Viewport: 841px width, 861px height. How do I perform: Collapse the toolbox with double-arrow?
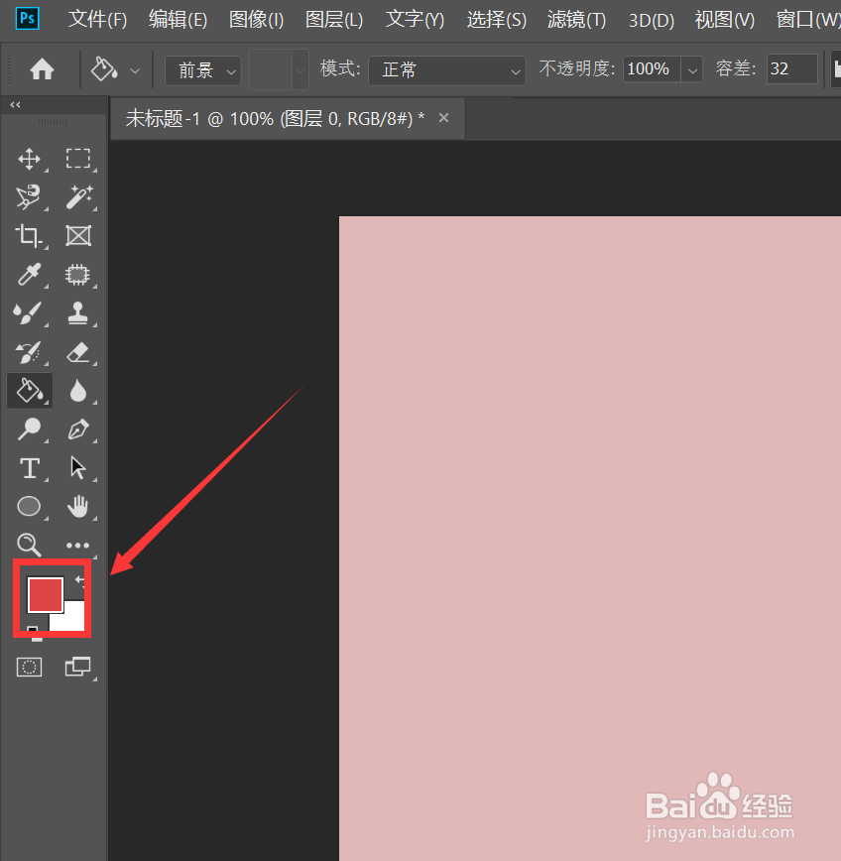[x=15, y=105]
